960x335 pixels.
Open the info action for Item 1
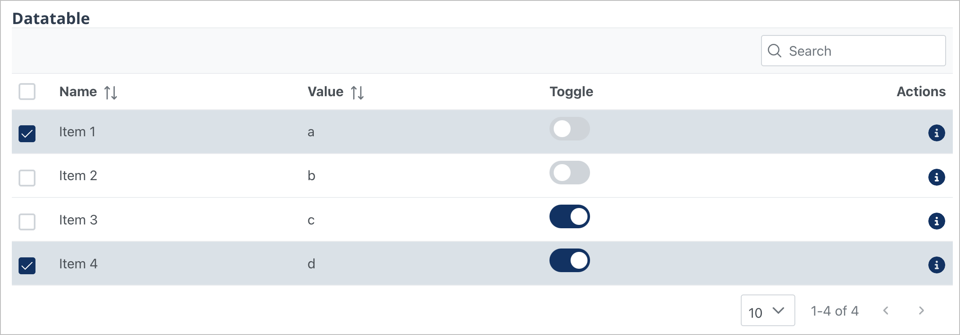pos(937,132)
